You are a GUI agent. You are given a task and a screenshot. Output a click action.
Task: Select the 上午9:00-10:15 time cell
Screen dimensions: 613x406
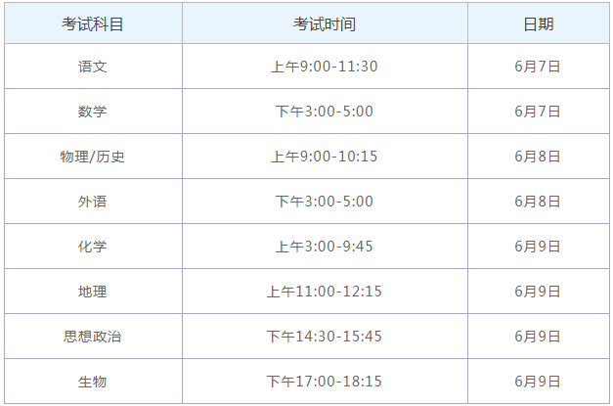tap(324, 157)
